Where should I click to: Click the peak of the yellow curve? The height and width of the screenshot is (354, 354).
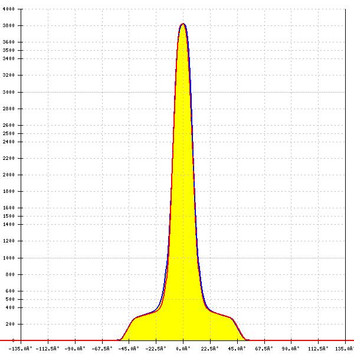tap(183, 24)
